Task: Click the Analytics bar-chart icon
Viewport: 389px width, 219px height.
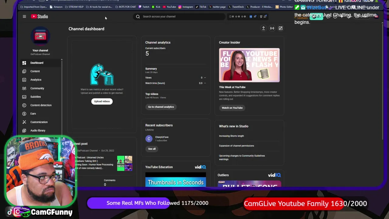Action: (x=24, y=80)
